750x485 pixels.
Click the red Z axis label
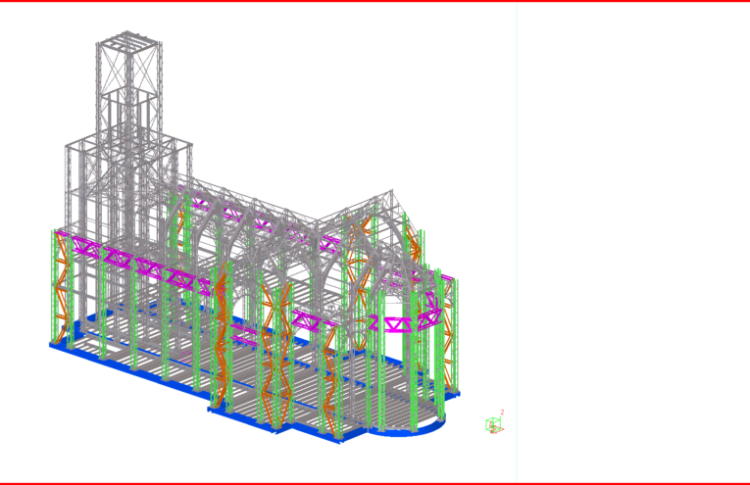pos(502,412)
